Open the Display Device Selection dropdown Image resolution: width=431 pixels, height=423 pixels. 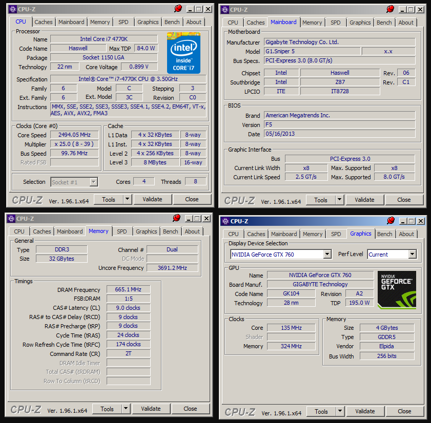327,255
